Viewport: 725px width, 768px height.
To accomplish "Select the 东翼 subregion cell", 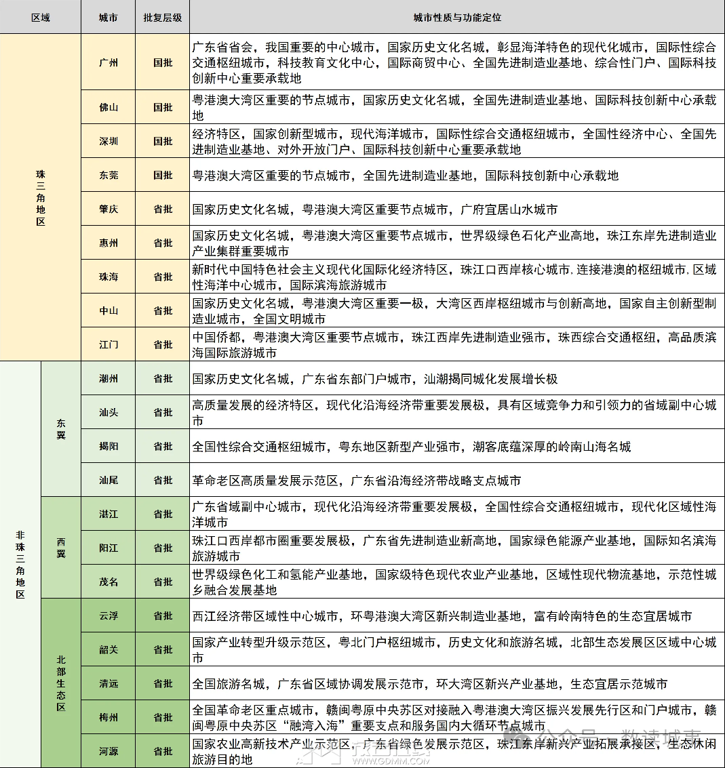I will pyautogui.click(x=60, y=429).
